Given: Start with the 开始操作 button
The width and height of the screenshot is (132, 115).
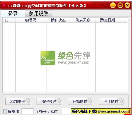Looking at the screenshot, I should (x=80, y=102).
